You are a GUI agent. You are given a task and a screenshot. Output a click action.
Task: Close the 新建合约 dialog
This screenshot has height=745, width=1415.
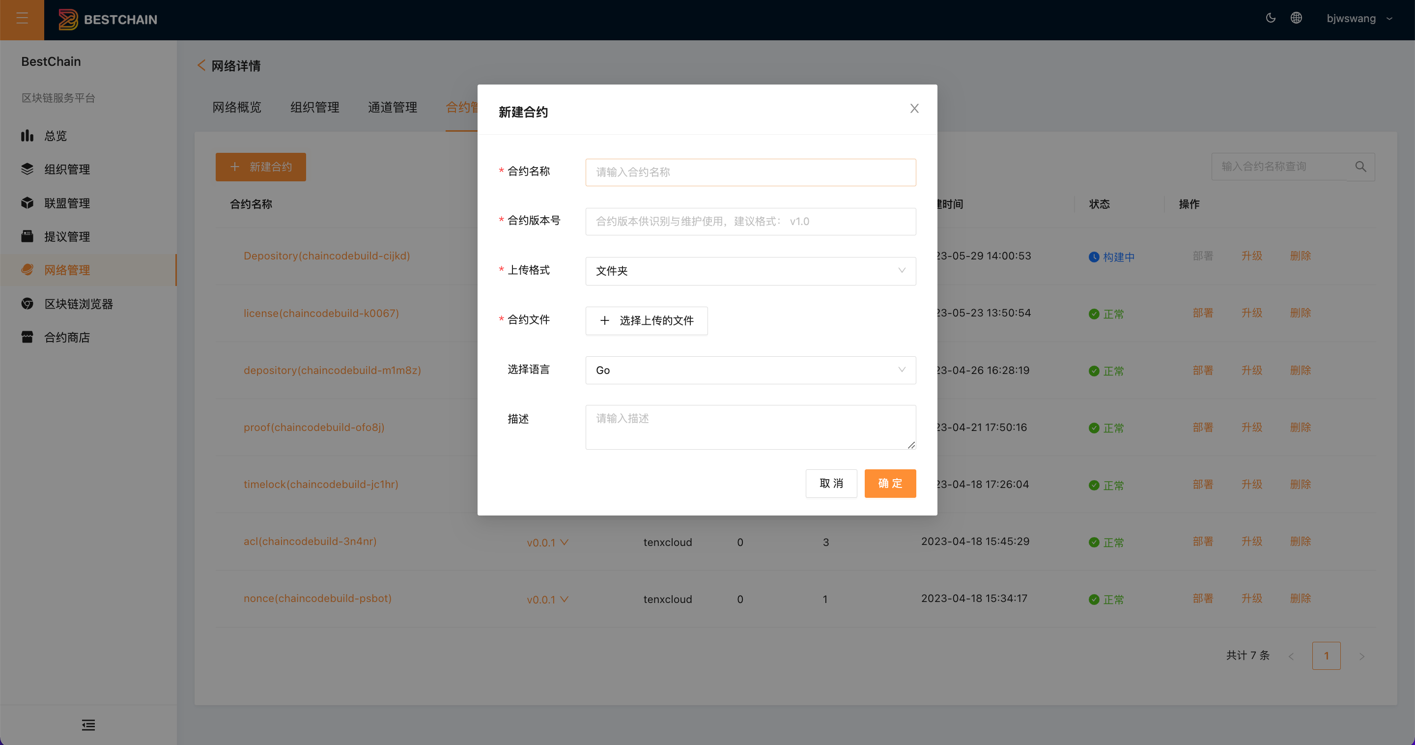[914, 108]
